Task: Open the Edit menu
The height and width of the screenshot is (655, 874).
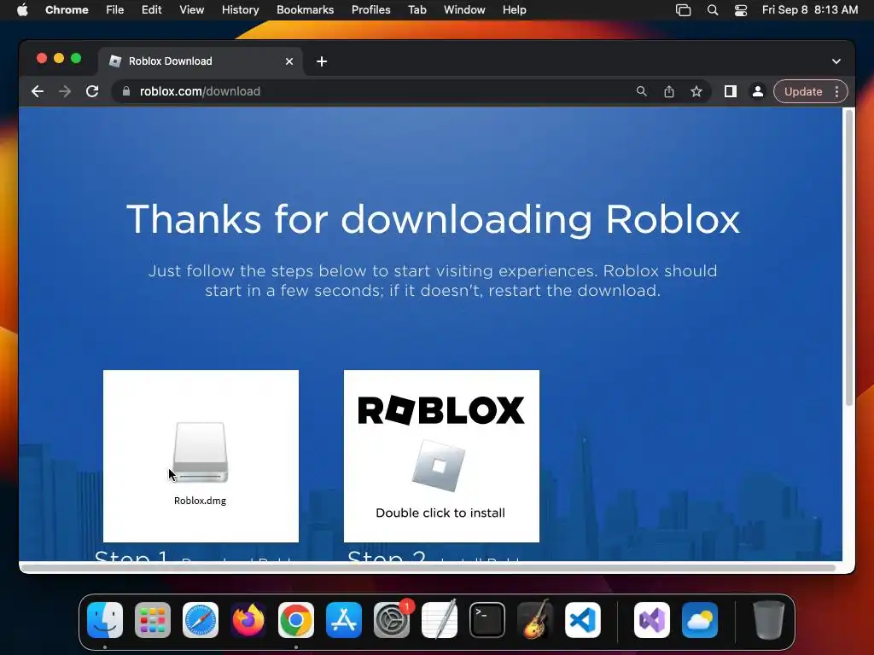Action: click(x=152, y=10)
